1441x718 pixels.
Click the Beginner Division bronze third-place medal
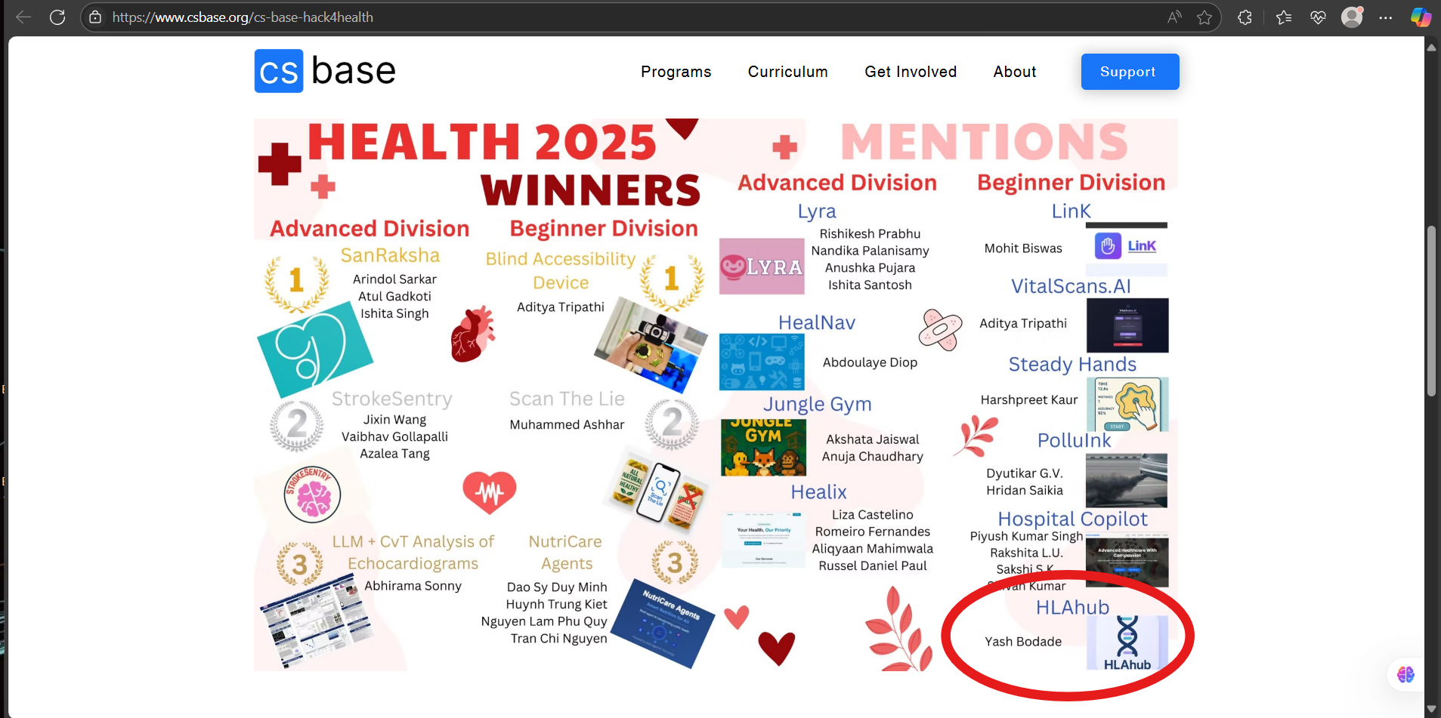click(674, 562)
